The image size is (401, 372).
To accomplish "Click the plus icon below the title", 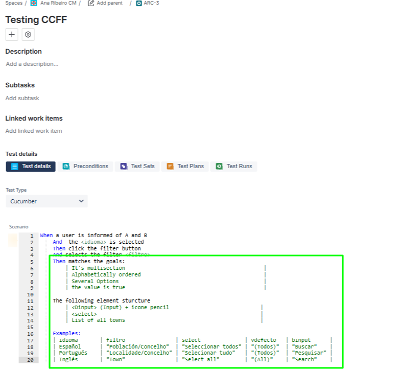I will [12, 35].
